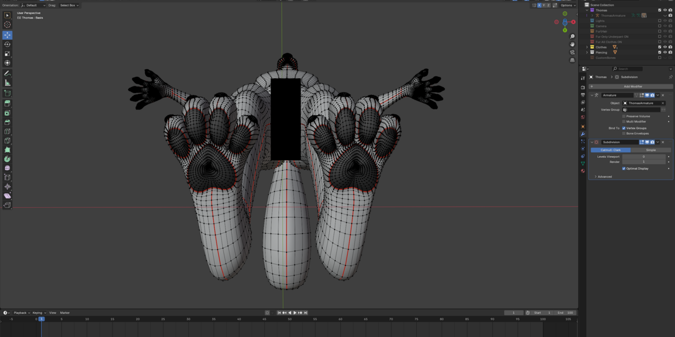Viewport: 675px width, 337px height.
Task: Select the Annotate pencil tool
Action: point(7,74)
